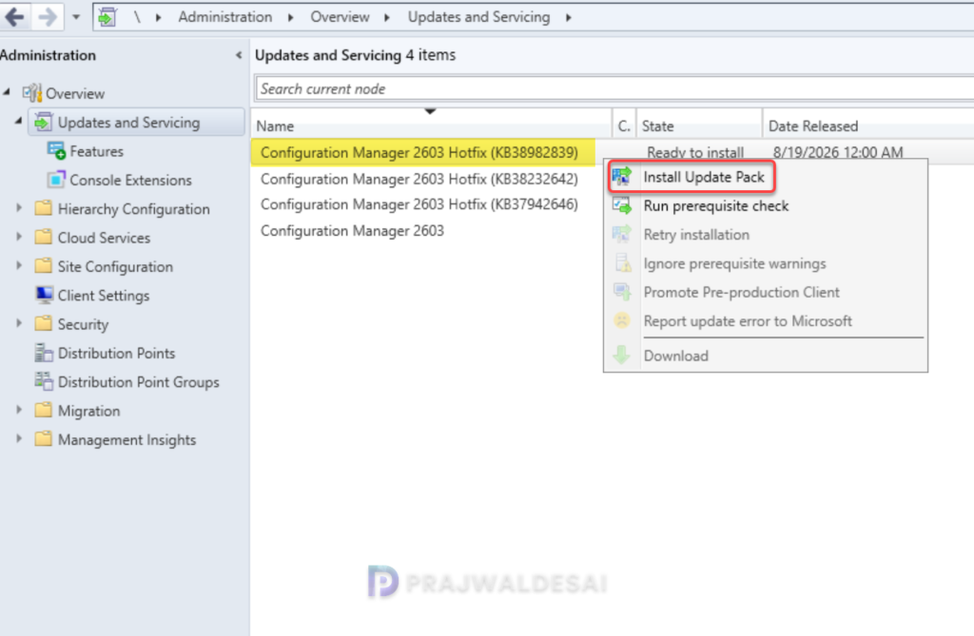Screen dimensions: 974x636
Task: Choose Install Update Pack from context menu
Action: click(704, 177)
